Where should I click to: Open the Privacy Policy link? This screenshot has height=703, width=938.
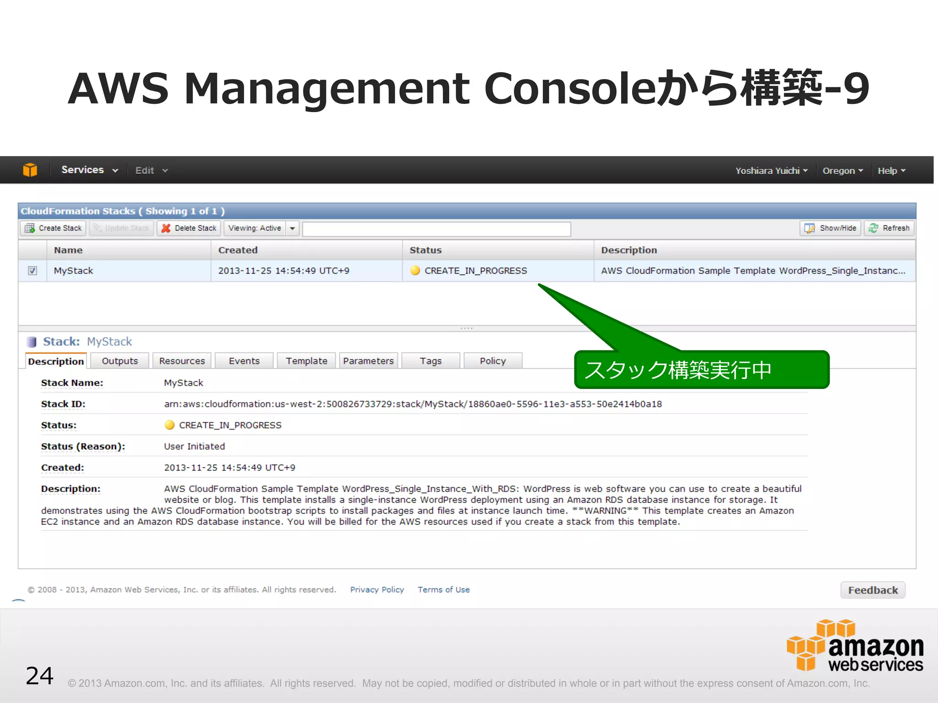point(377,590)
